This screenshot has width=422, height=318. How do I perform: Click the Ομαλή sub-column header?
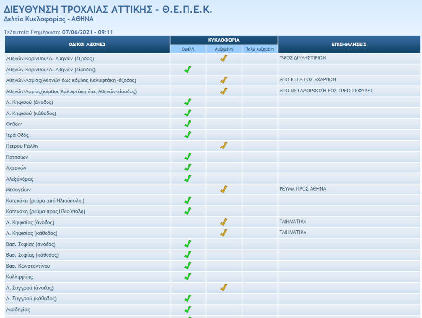coord(188,49)
